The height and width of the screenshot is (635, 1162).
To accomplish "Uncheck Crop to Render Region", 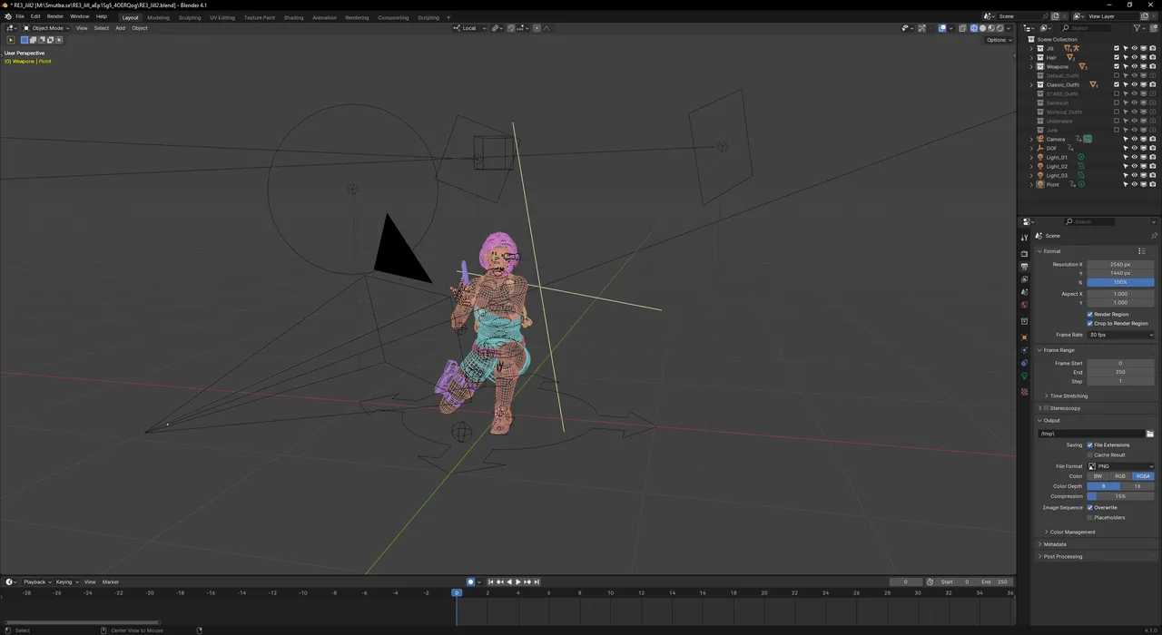I will click(x=1090, y=323).
